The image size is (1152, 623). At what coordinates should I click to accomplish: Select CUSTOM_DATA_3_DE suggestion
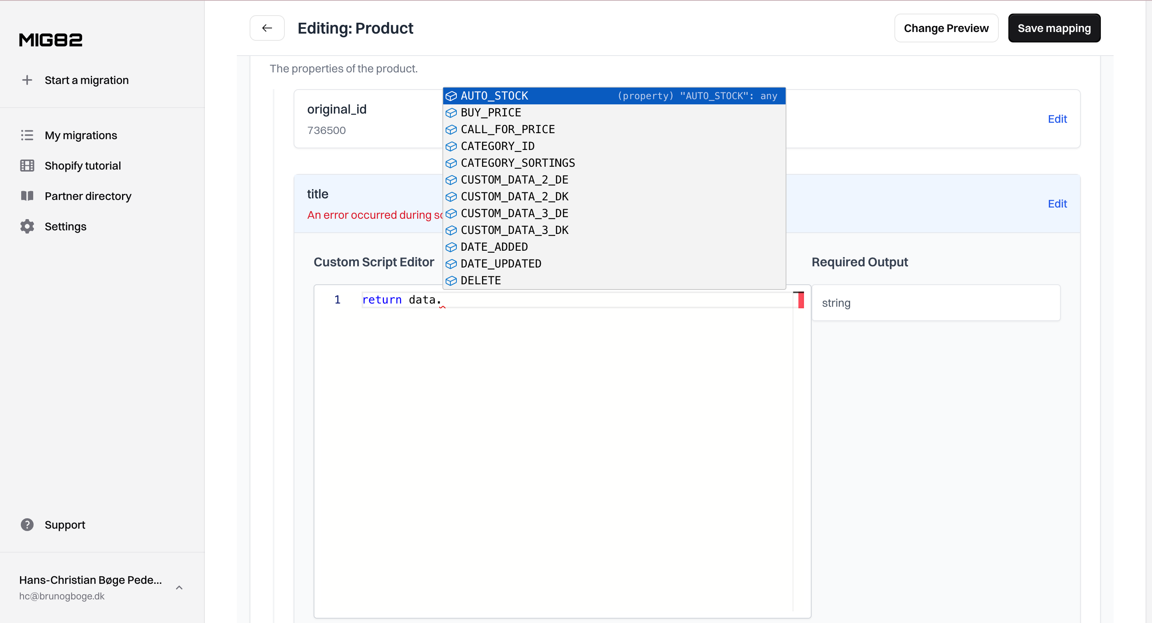click(614, 213)
